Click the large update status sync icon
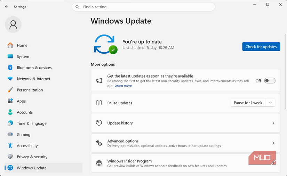Image resolution: width=287 pixels, height=176 pixels. 106,44
